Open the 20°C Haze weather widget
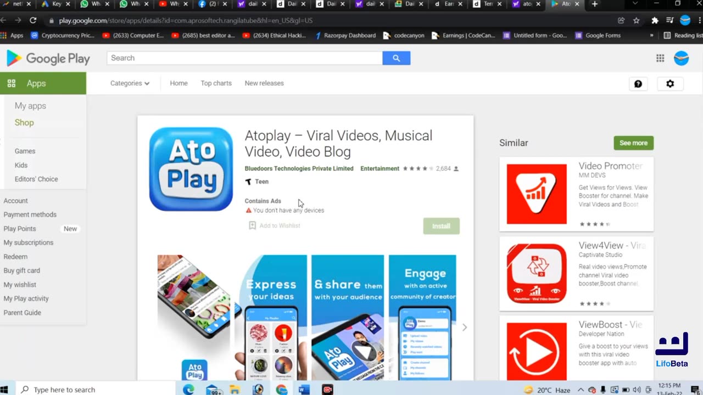The height and width of the screenshot is (395, 703). pos(546,390)
